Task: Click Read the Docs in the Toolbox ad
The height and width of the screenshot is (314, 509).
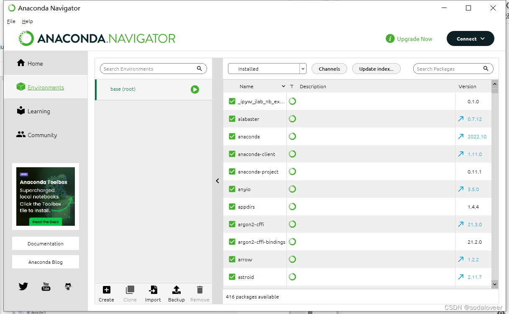Action: point(46,222)
